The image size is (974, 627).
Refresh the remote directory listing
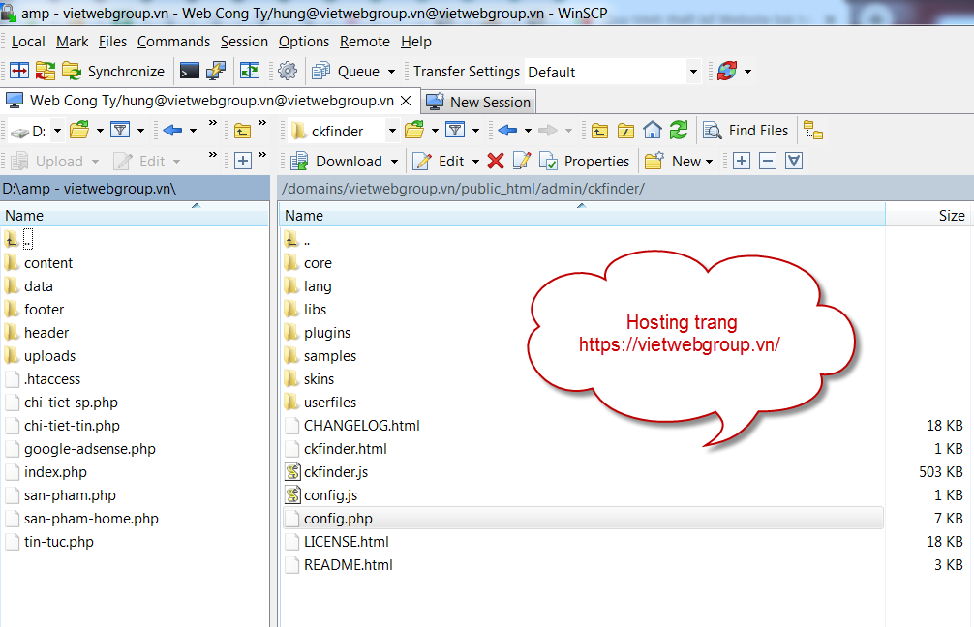point(679,131)
